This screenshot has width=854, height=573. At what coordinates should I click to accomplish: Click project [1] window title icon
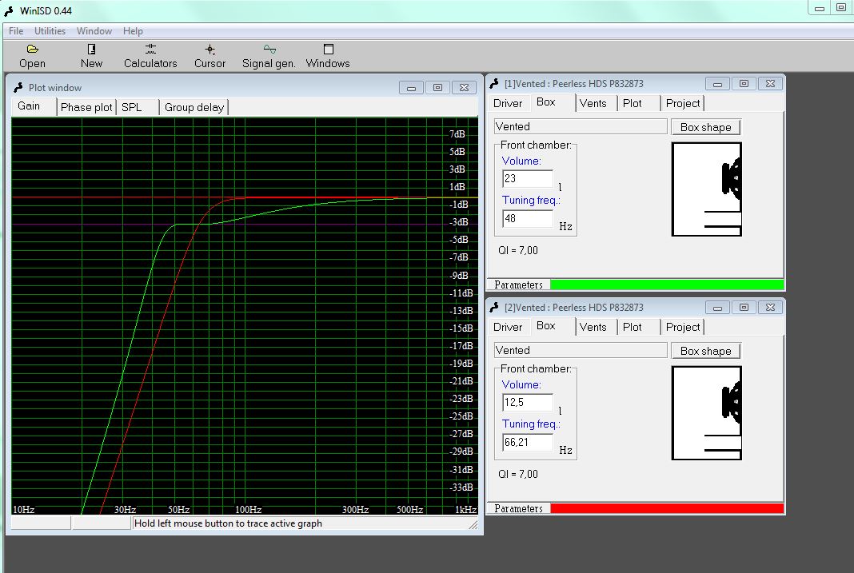494,84
